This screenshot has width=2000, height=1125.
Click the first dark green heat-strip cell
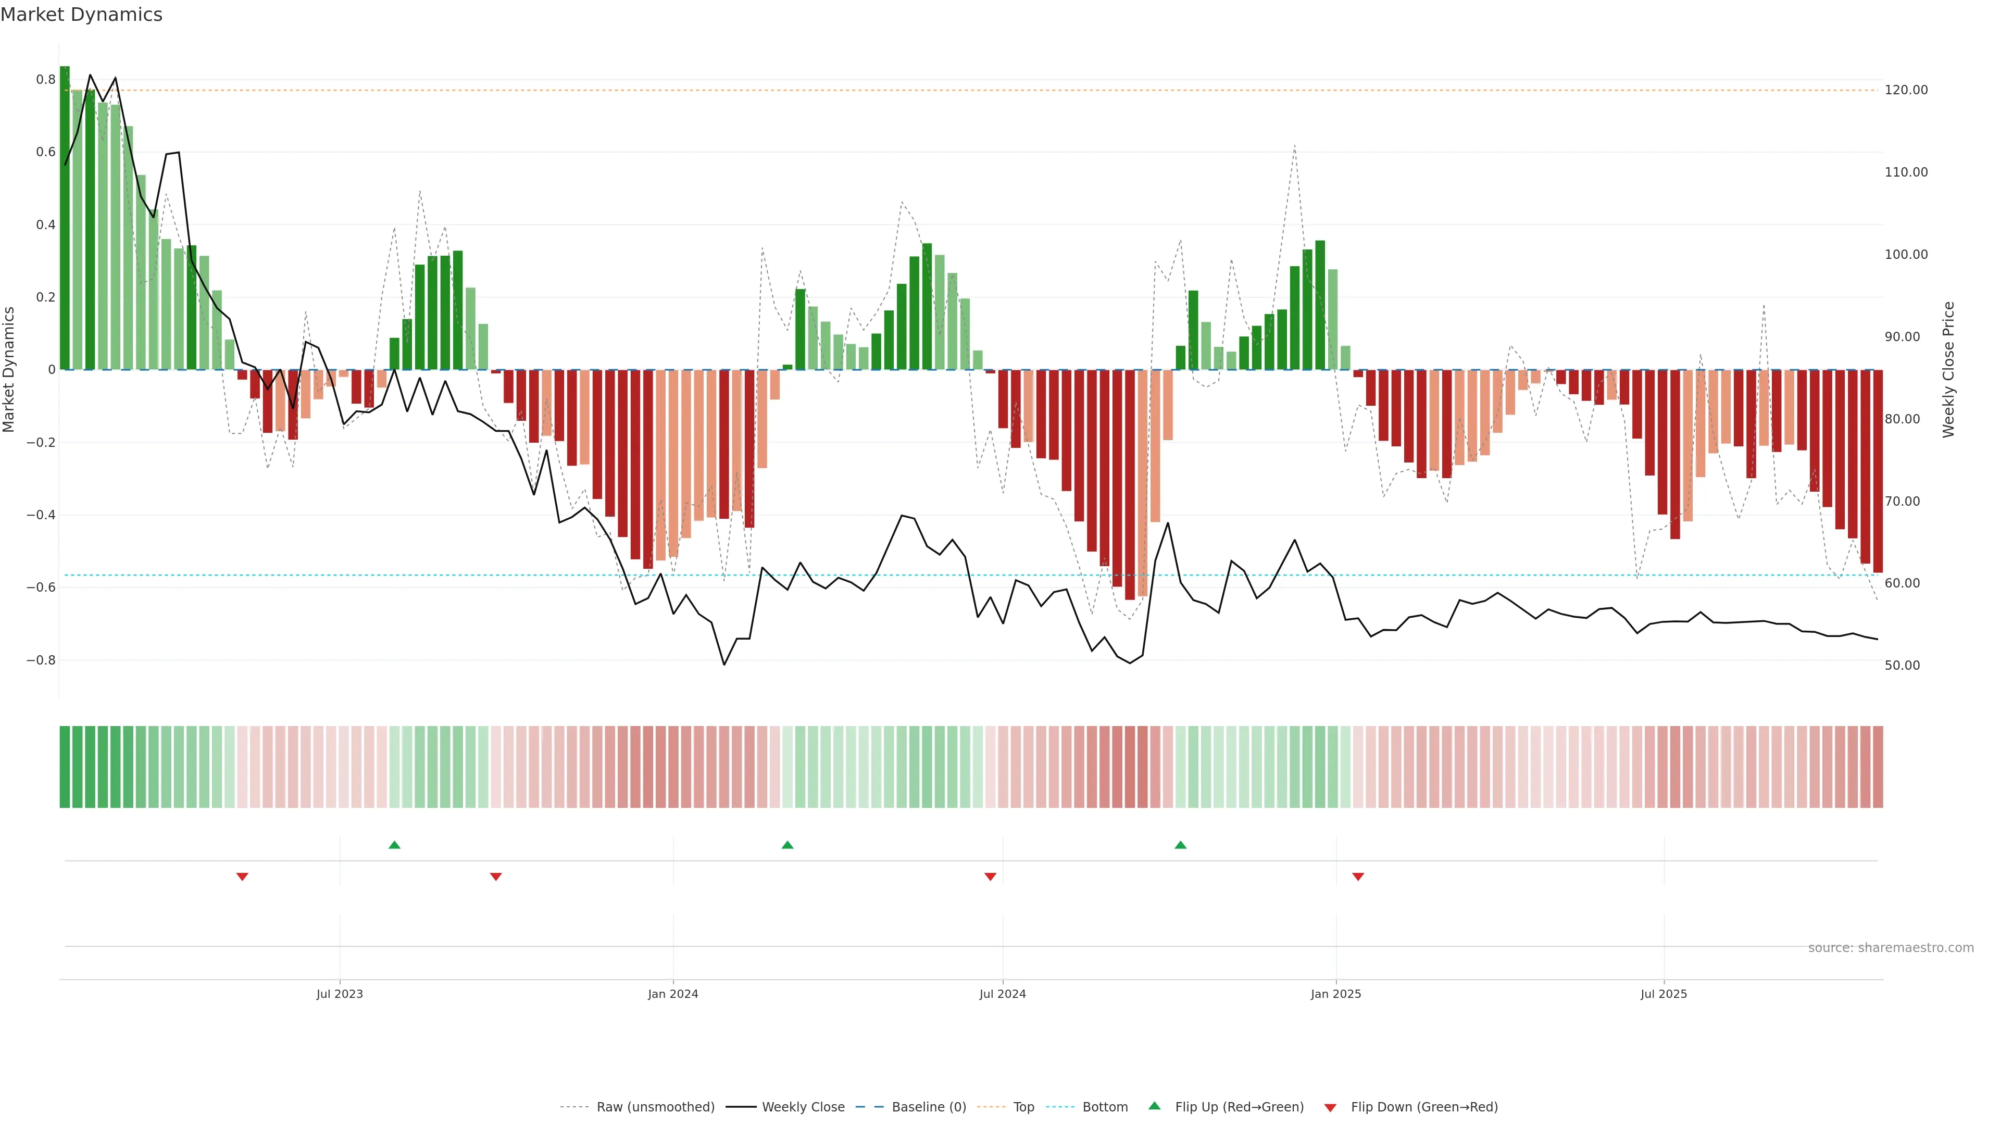point(65,767)
